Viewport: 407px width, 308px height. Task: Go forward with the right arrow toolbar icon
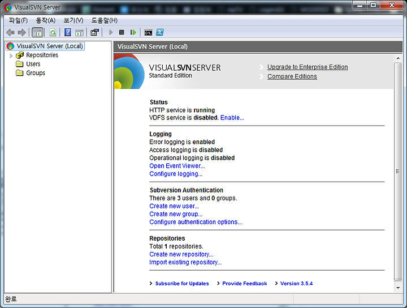[22, 32]
